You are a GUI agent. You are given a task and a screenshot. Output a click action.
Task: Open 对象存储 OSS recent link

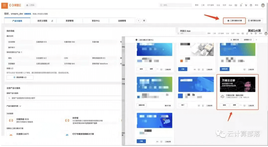coord(69,42)
